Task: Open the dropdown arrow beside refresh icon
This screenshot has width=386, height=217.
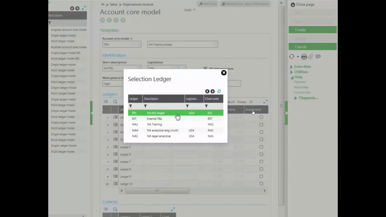Action: click(298, 57)
